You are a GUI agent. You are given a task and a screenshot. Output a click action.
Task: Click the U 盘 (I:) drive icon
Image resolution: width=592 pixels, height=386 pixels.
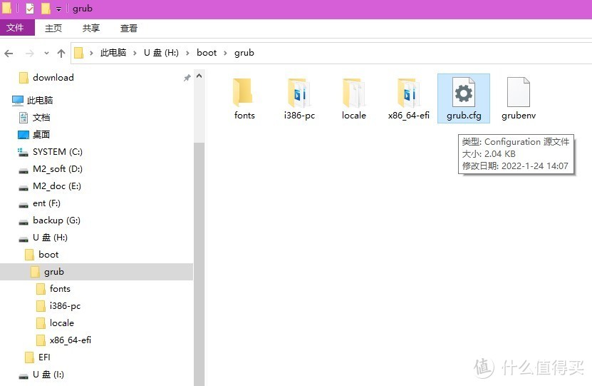(x=24, y=376)
